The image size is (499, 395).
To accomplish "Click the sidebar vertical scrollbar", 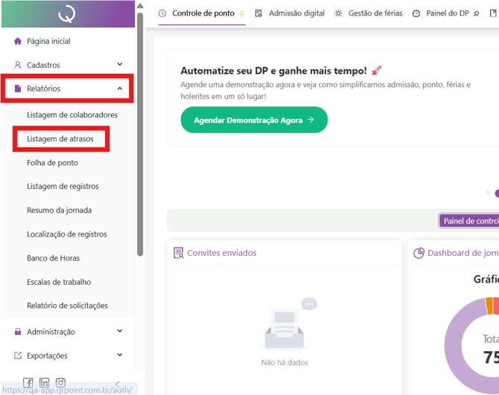I will (140, 134).
